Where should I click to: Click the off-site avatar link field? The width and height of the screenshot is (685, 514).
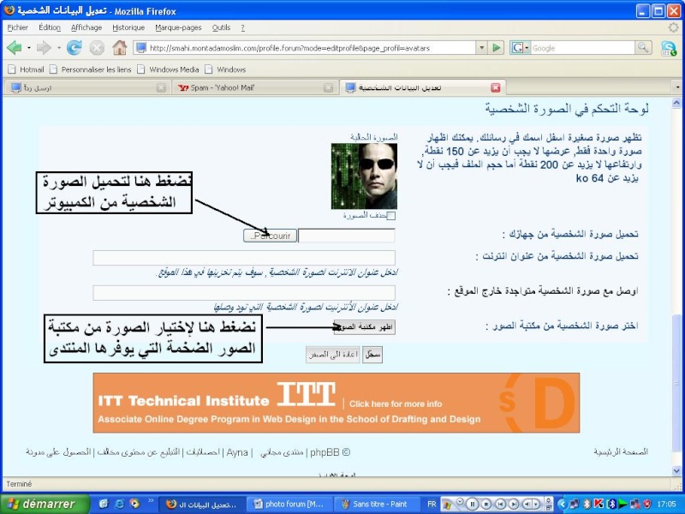point(244,293)
